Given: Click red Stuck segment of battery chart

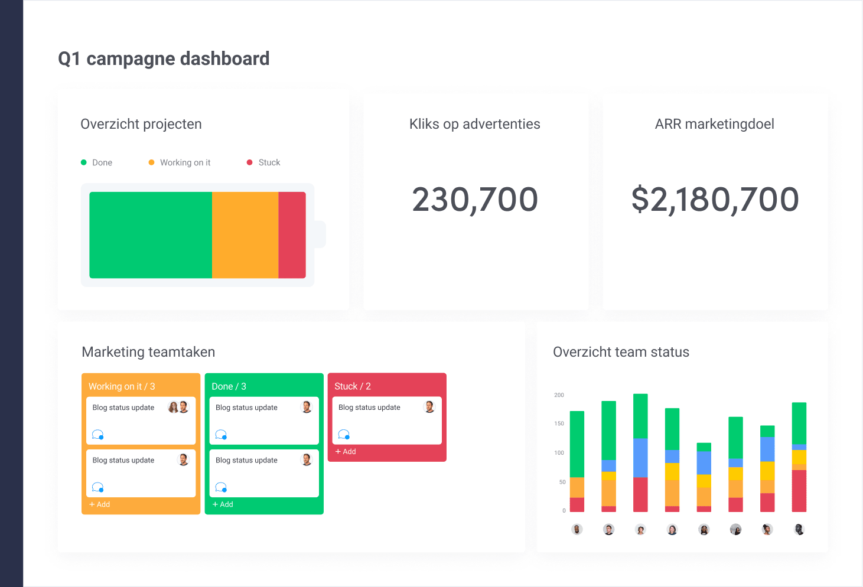Looking at the screenshot, I should 292,235.
